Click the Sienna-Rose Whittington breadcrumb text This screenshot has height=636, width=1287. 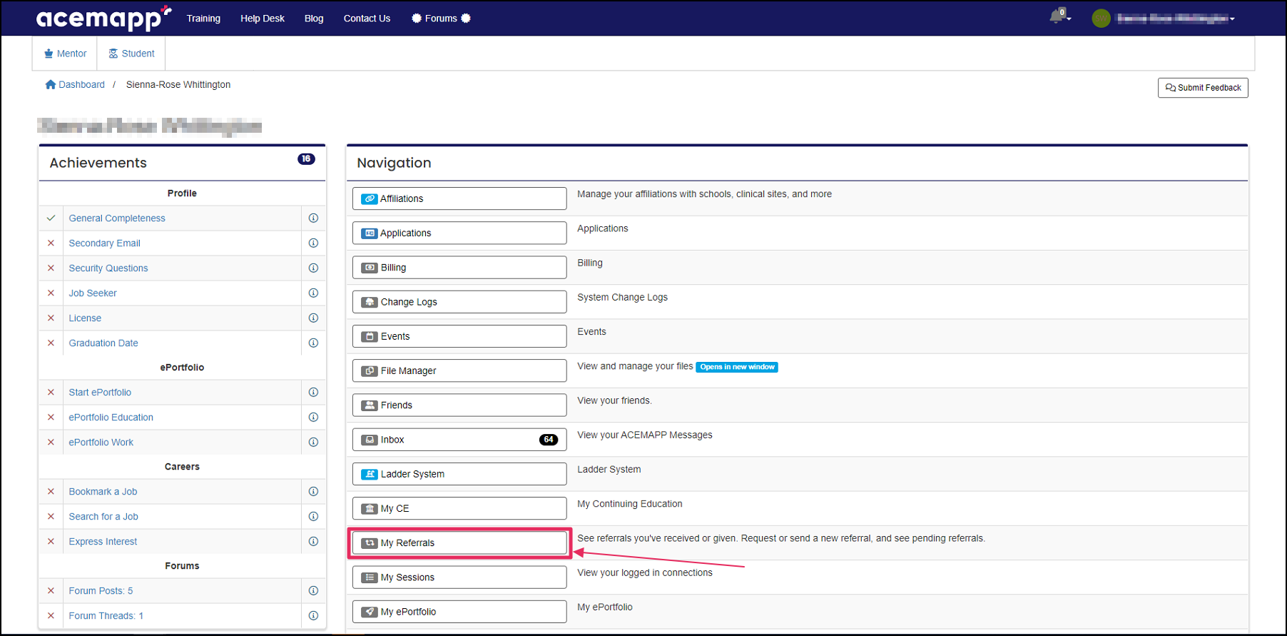[x=178, y=84]
